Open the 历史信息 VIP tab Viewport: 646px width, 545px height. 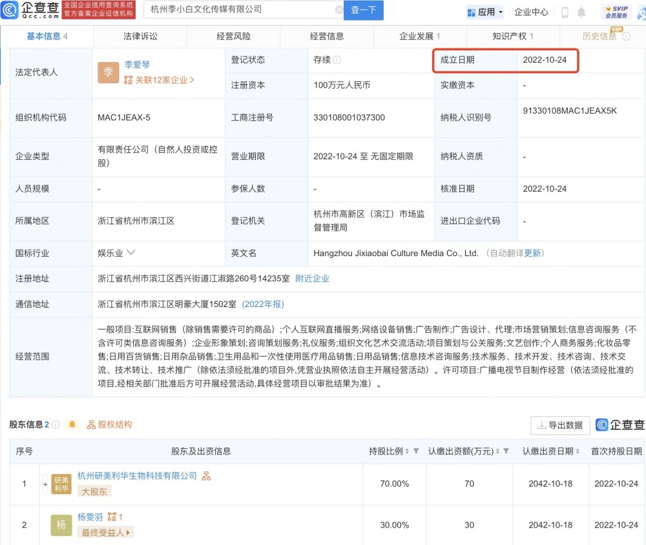click(x=599, y=37)
